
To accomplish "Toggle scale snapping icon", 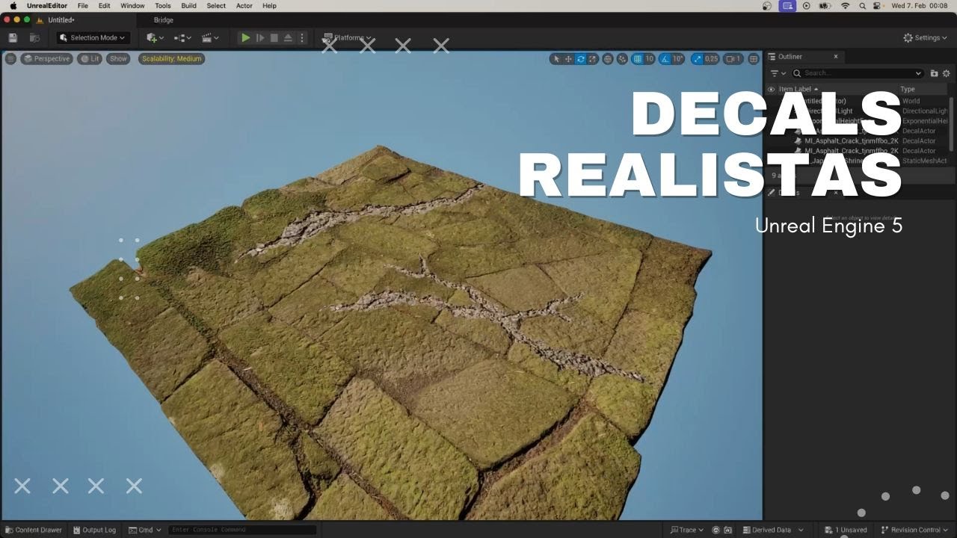I will (697, 59).
